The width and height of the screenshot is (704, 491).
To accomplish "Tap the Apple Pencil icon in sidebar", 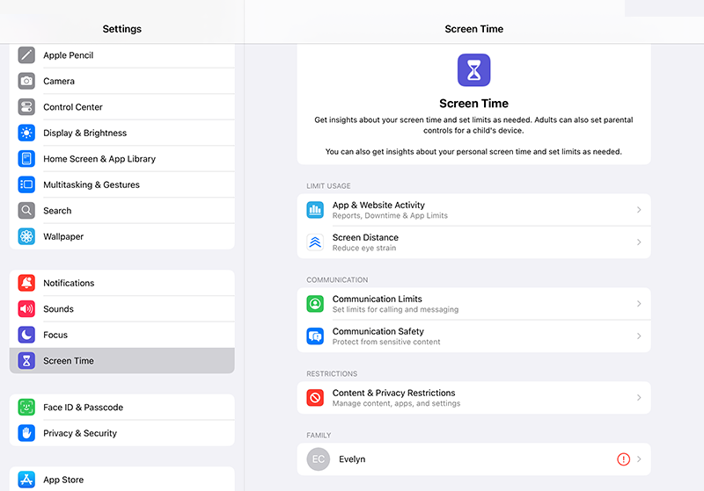I will 26,55.
